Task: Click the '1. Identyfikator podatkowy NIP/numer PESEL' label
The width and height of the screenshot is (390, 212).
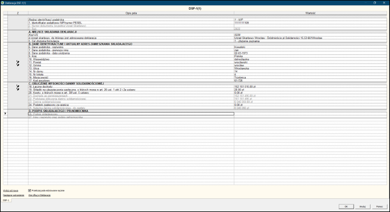Action: [55, 23]
